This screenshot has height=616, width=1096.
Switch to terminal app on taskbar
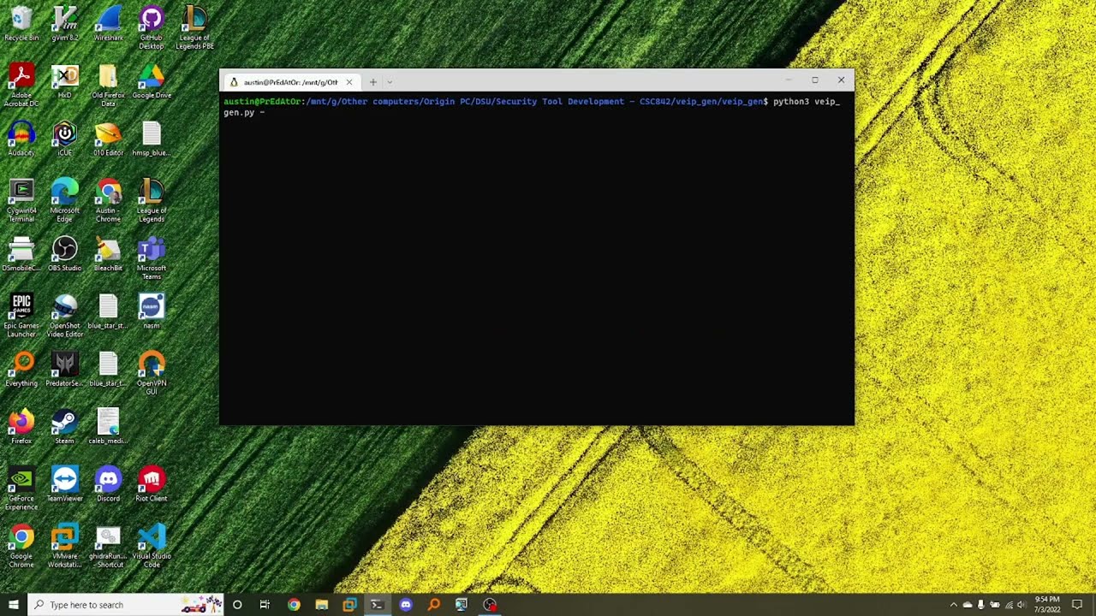click(376, 605)
